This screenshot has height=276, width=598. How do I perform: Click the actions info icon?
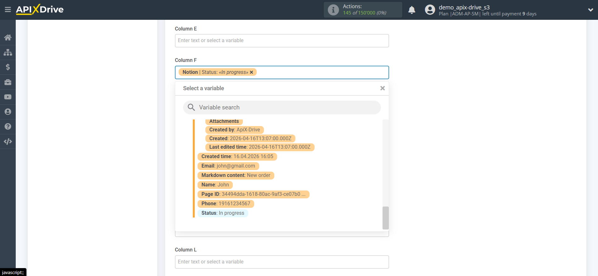point(333,10)
